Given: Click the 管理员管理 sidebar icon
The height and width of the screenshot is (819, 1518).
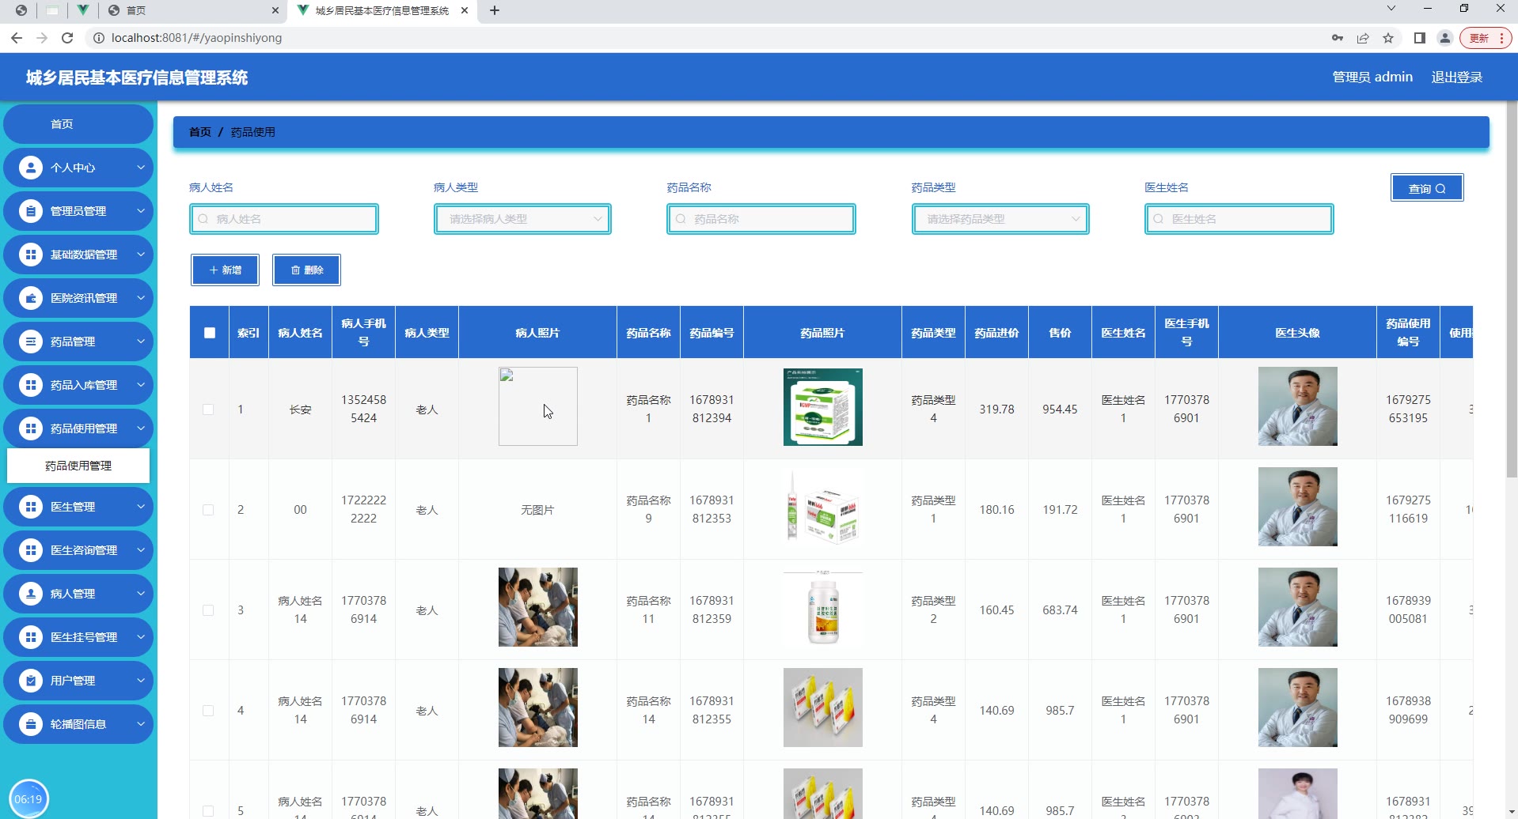Looking at the screenshot, I should pos(31,211).
